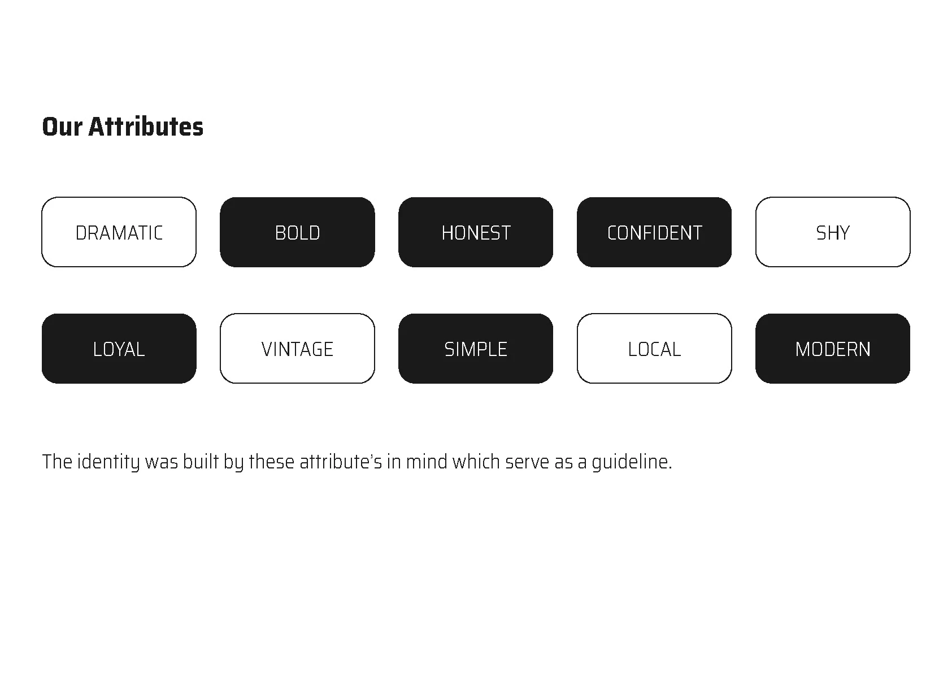Click the LOYAL attribute button
Viewport: 952px width, 673px height.
coord(119,349)
